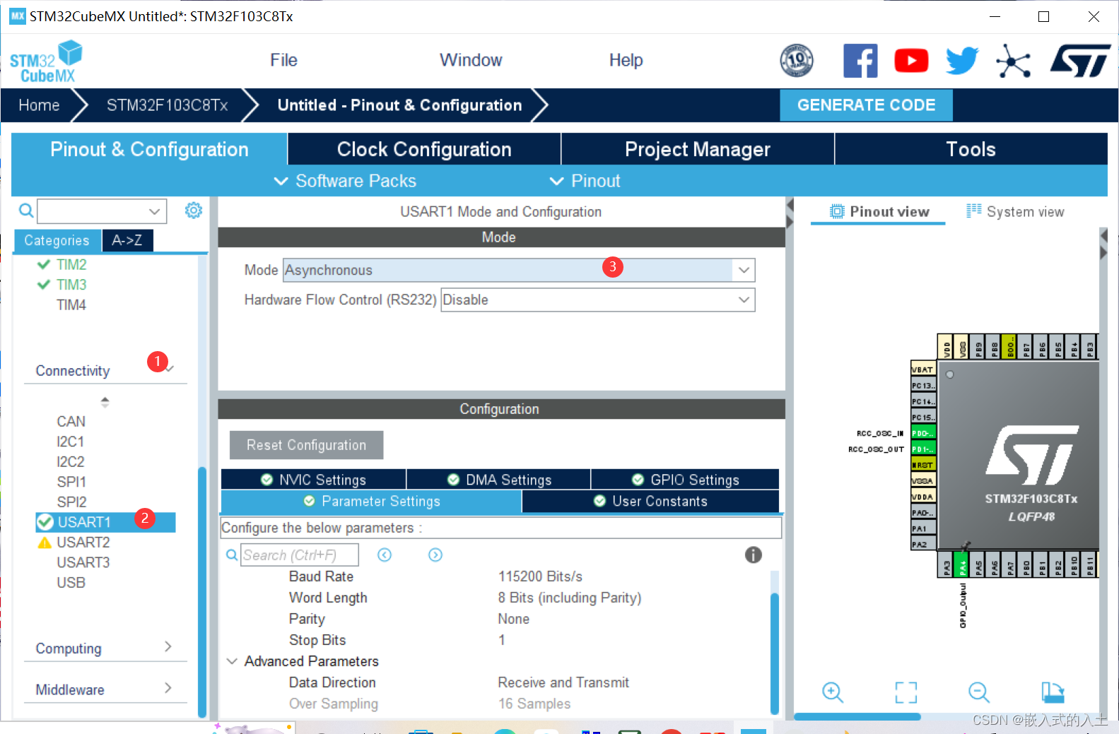The width and height of the screenshot is (1119, 734).
Task: Select TIM4 timer in list
Action: click(71, 304)
